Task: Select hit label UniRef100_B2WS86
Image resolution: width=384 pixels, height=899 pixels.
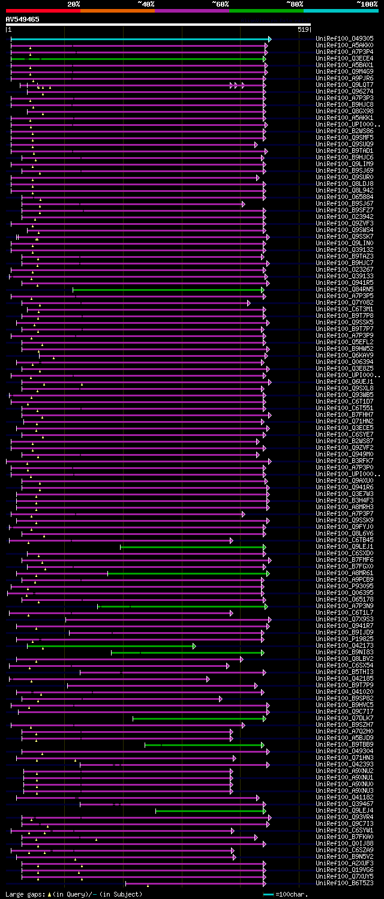Action: click(x=344, y=131)
